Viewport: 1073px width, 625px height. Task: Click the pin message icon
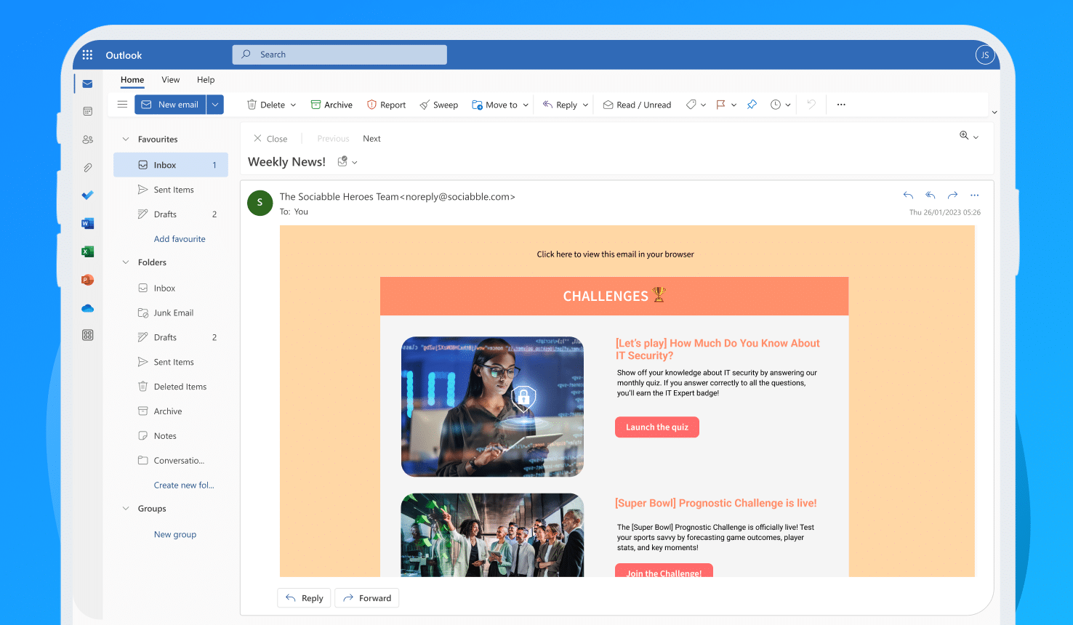coord(752,105)
